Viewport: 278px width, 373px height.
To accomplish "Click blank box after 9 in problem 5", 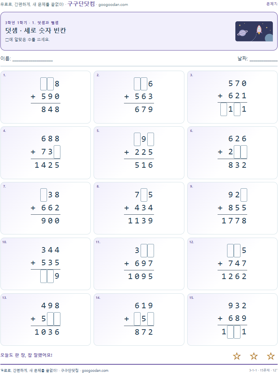I will 150,139.
